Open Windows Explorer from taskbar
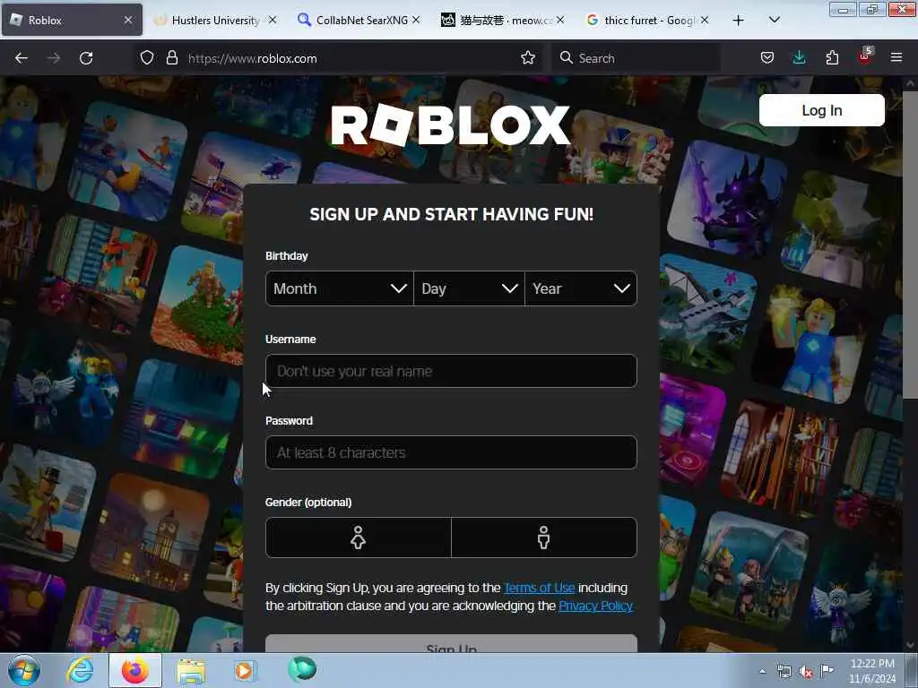This screenshot has width=918, height=688. tap(191, 670)
